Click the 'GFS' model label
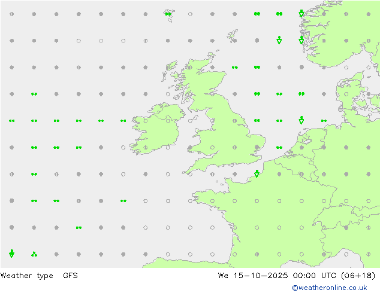380x293 pixels. 70,275
